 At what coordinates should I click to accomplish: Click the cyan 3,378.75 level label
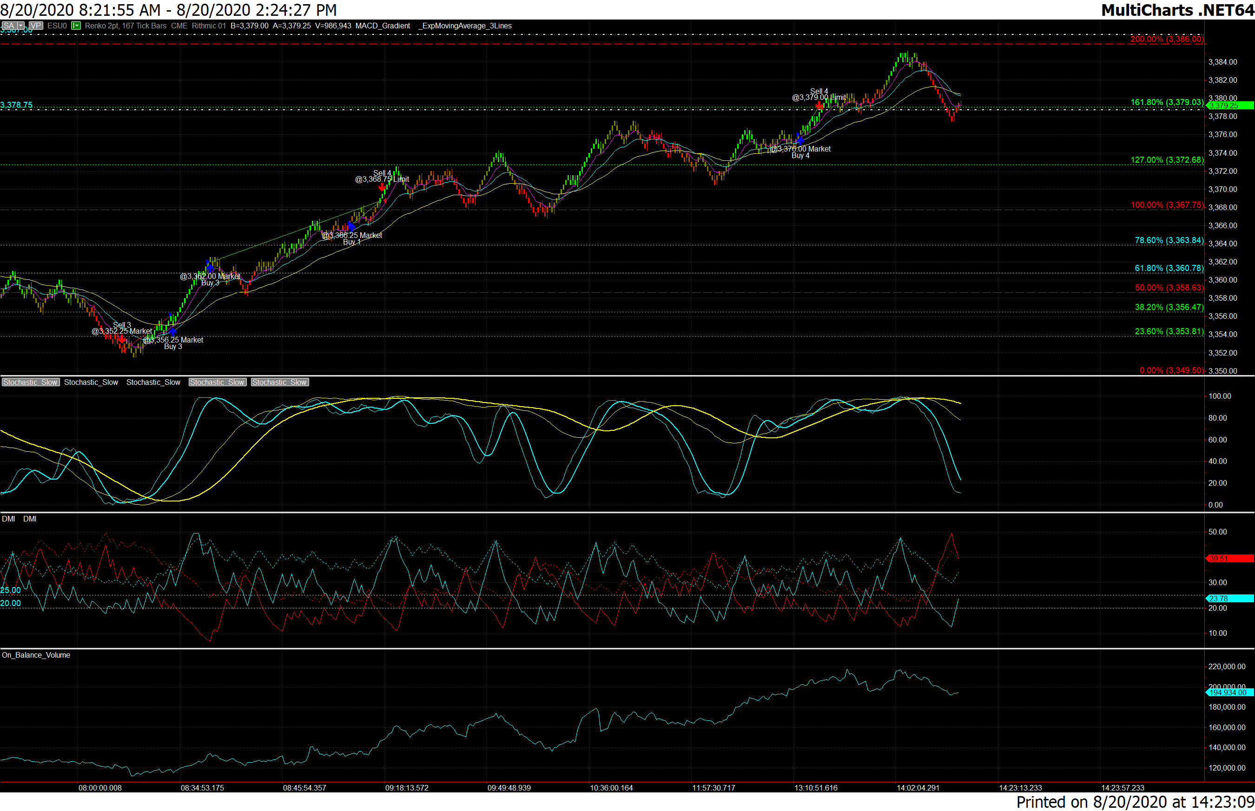tap(16, 105)
